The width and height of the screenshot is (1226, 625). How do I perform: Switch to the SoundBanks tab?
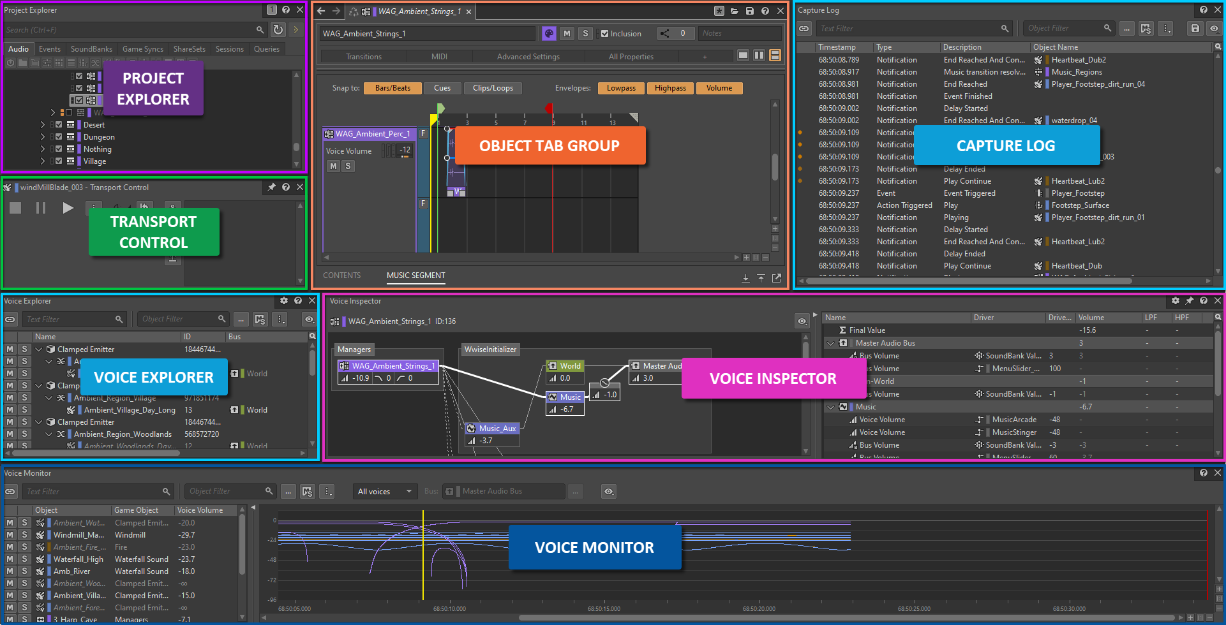(x=91, y=49)
